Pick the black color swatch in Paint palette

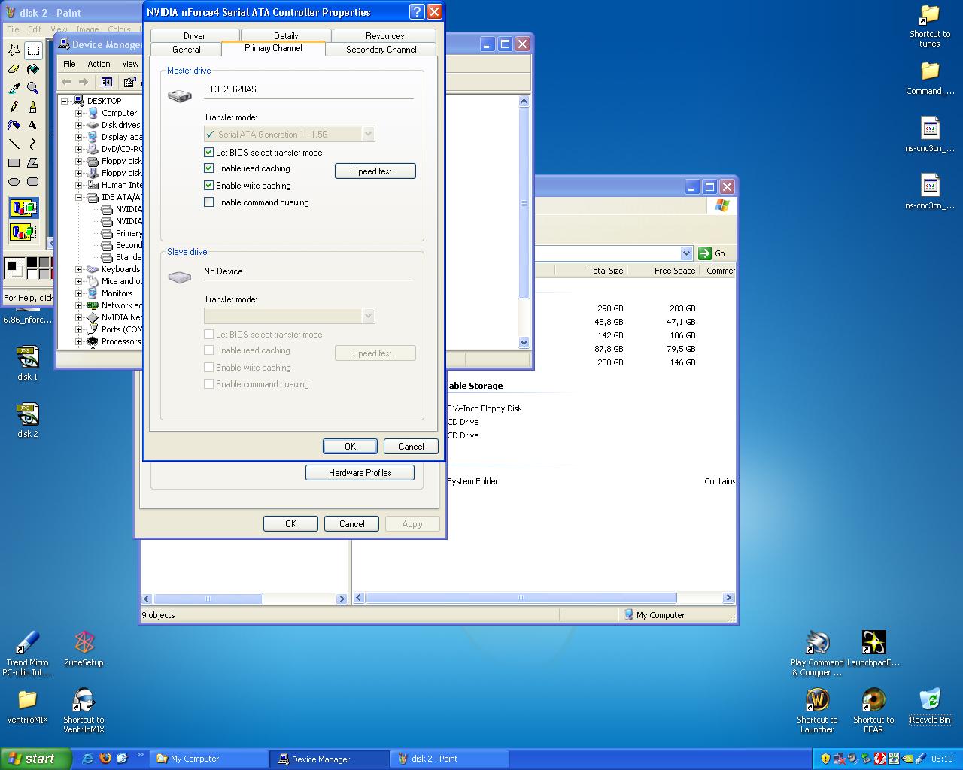coord(32,263)
